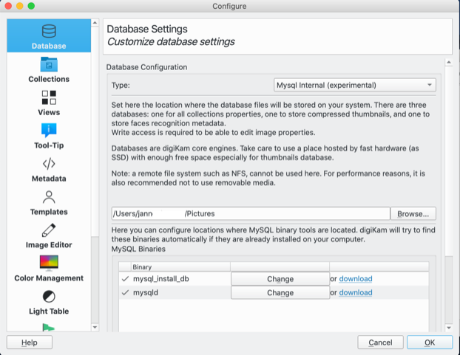Open download link for mysqld
Viewport: 460px width, 355px height.
tap(355, 292)
